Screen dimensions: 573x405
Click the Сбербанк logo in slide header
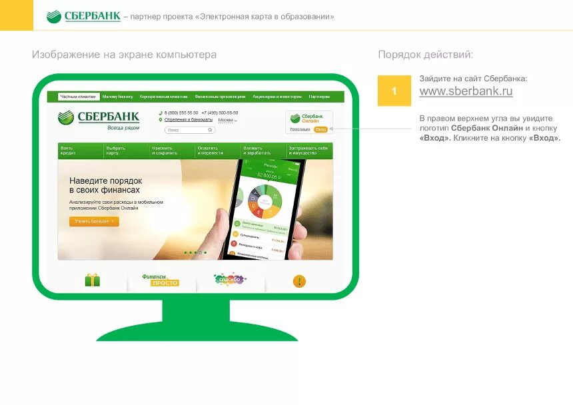83,16
